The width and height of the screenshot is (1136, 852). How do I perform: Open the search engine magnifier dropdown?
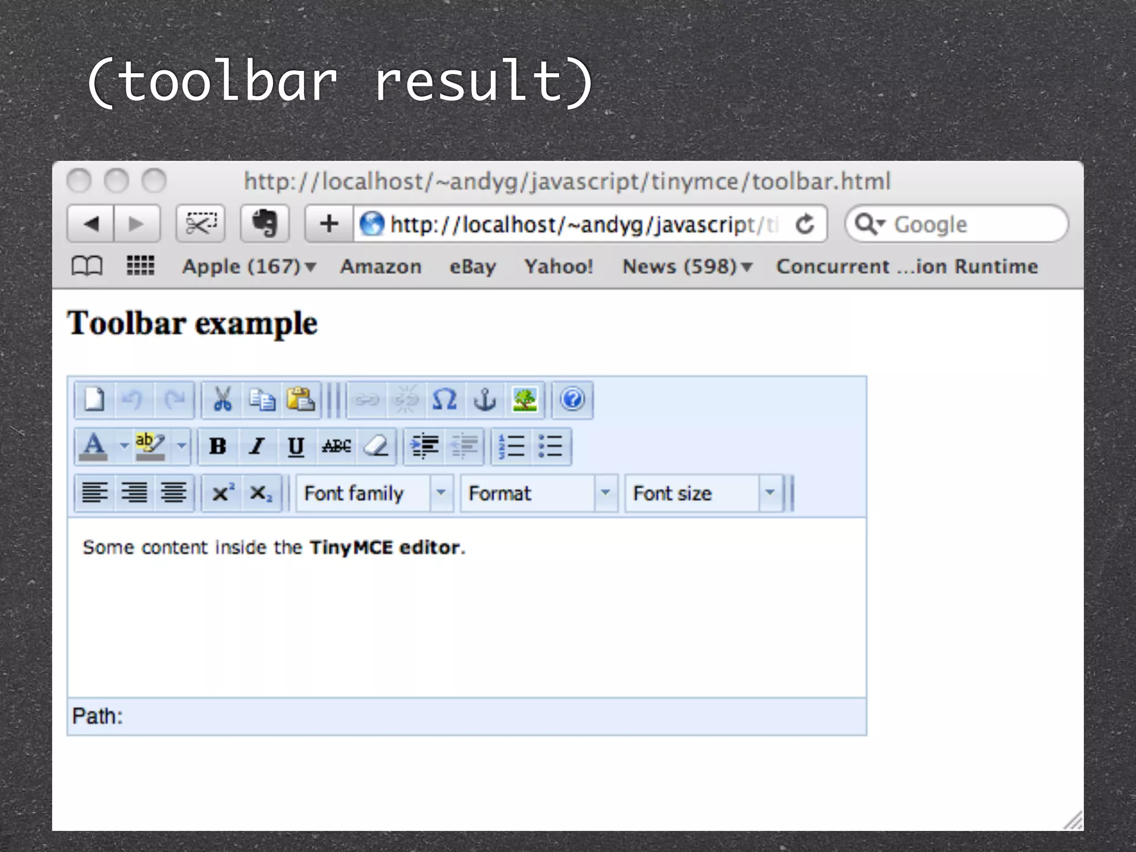pos(870,224)
